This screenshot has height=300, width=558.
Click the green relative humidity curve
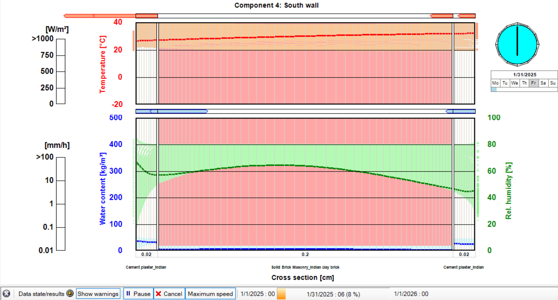click(x=276, y=165)
